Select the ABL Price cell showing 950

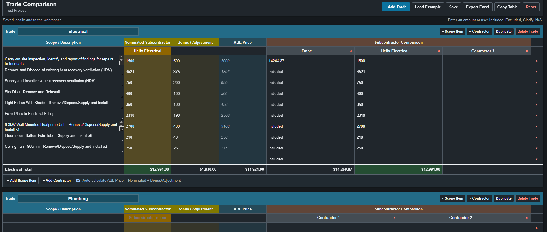(x=243, y=83)
